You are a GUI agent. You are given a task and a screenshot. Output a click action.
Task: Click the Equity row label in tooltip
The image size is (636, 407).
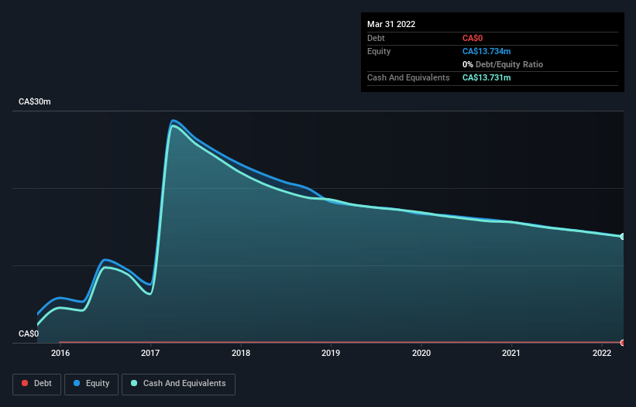click(x=379, y=51)
